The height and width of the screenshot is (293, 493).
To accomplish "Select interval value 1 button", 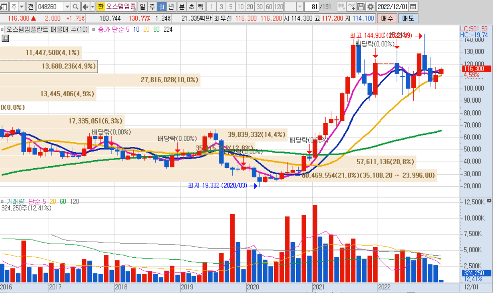I will point(212,7).
